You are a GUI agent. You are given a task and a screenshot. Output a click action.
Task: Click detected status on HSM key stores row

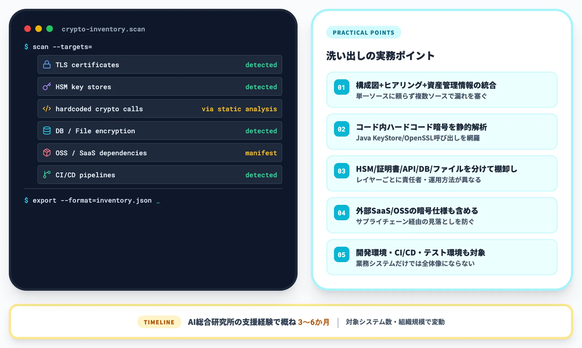pyautogui.click(x=261, y=87)
